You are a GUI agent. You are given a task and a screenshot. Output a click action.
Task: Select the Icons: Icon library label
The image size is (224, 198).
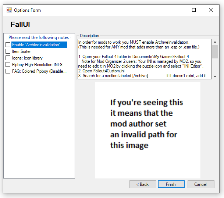27,58
